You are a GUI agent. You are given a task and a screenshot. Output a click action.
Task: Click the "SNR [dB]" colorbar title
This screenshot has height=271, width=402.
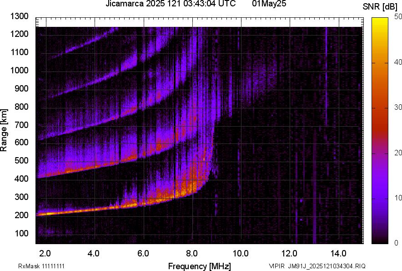380,7
